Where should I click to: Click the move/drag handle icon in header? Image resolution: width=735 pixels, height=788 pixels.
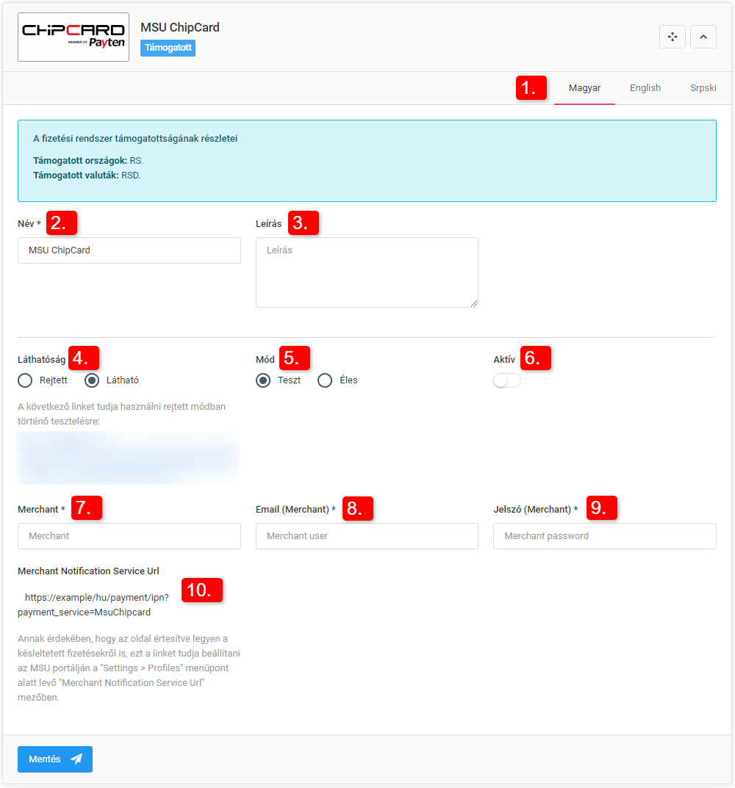pos(672,37)
